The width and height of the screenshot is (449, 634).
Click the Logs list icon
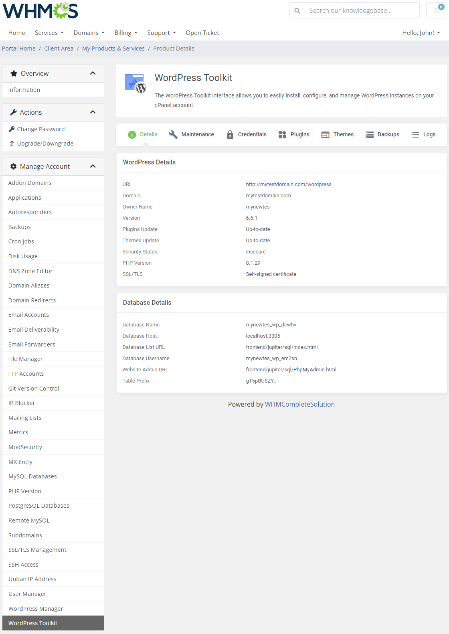(x=415, y=135)
